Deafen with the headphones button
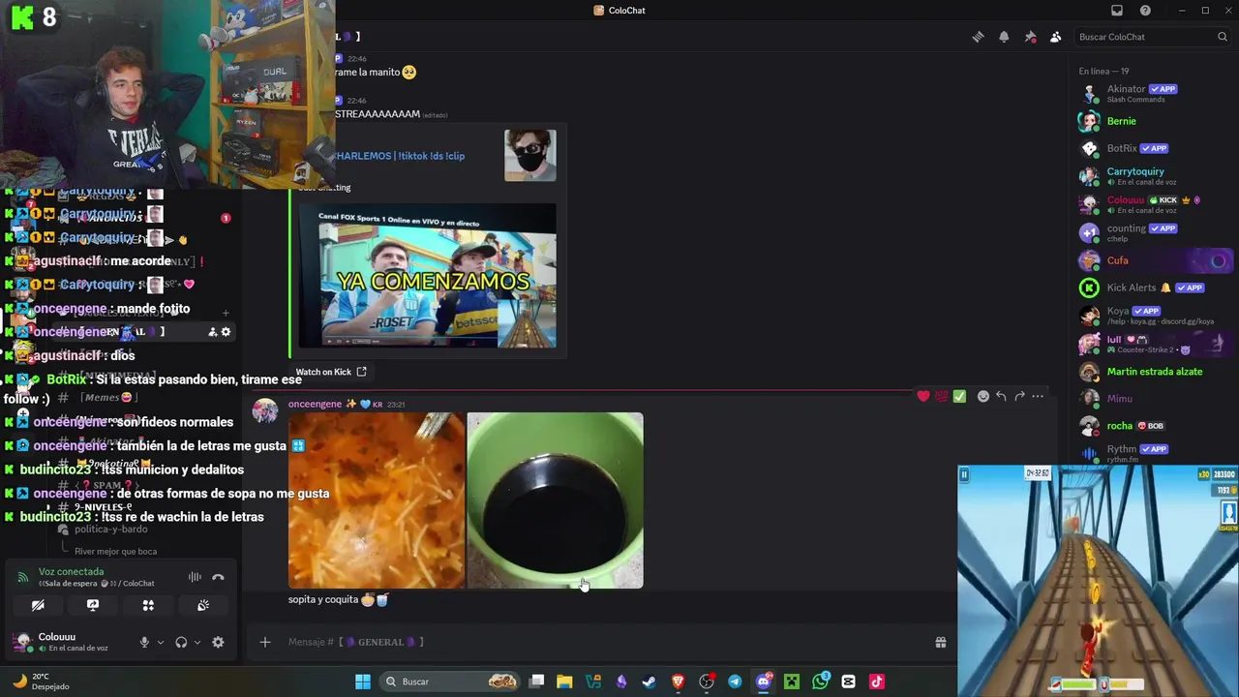Image resolution: width=1239 pixels, height=697 pixels. pyautogui.click(x=181, y=642)
